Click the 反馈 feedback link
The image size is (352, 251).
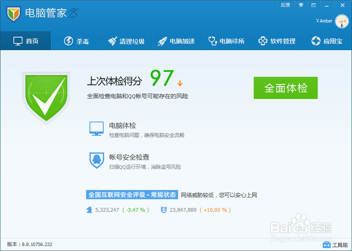point(286,5)
